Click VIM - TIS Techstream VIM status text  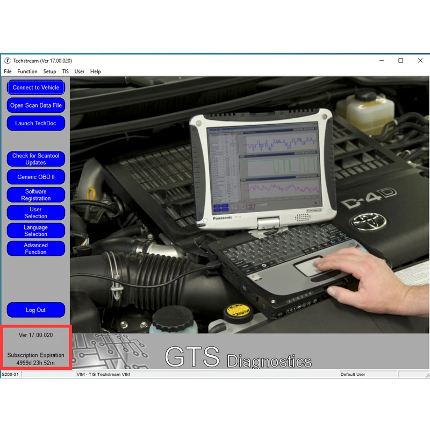[x=103, y=374]
